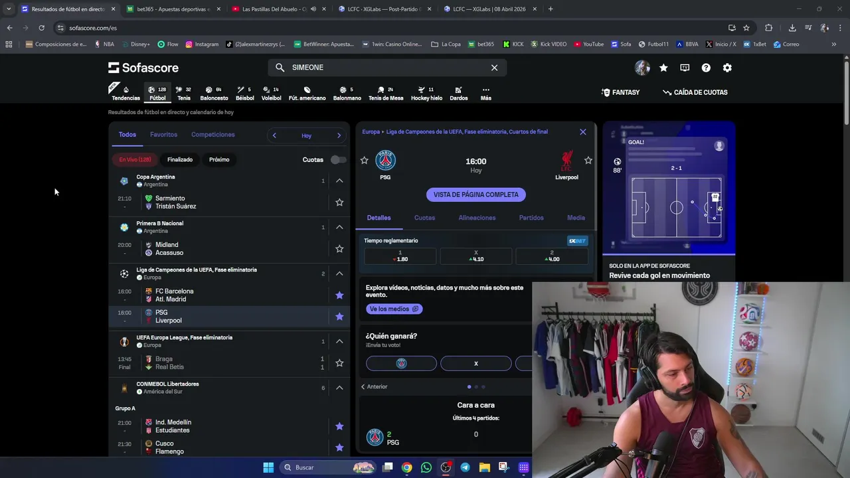
Task: Open the Partidos tab
Action: click(531, 218)
